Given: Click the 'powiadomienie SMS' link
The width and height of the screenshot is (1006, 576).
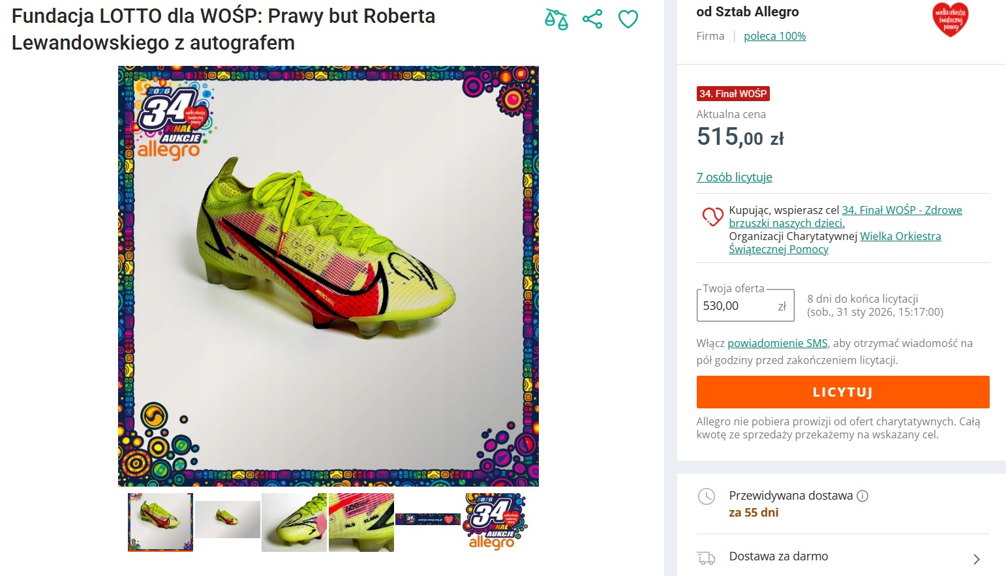Looking at the screenshot, I should tap(777, 343).
